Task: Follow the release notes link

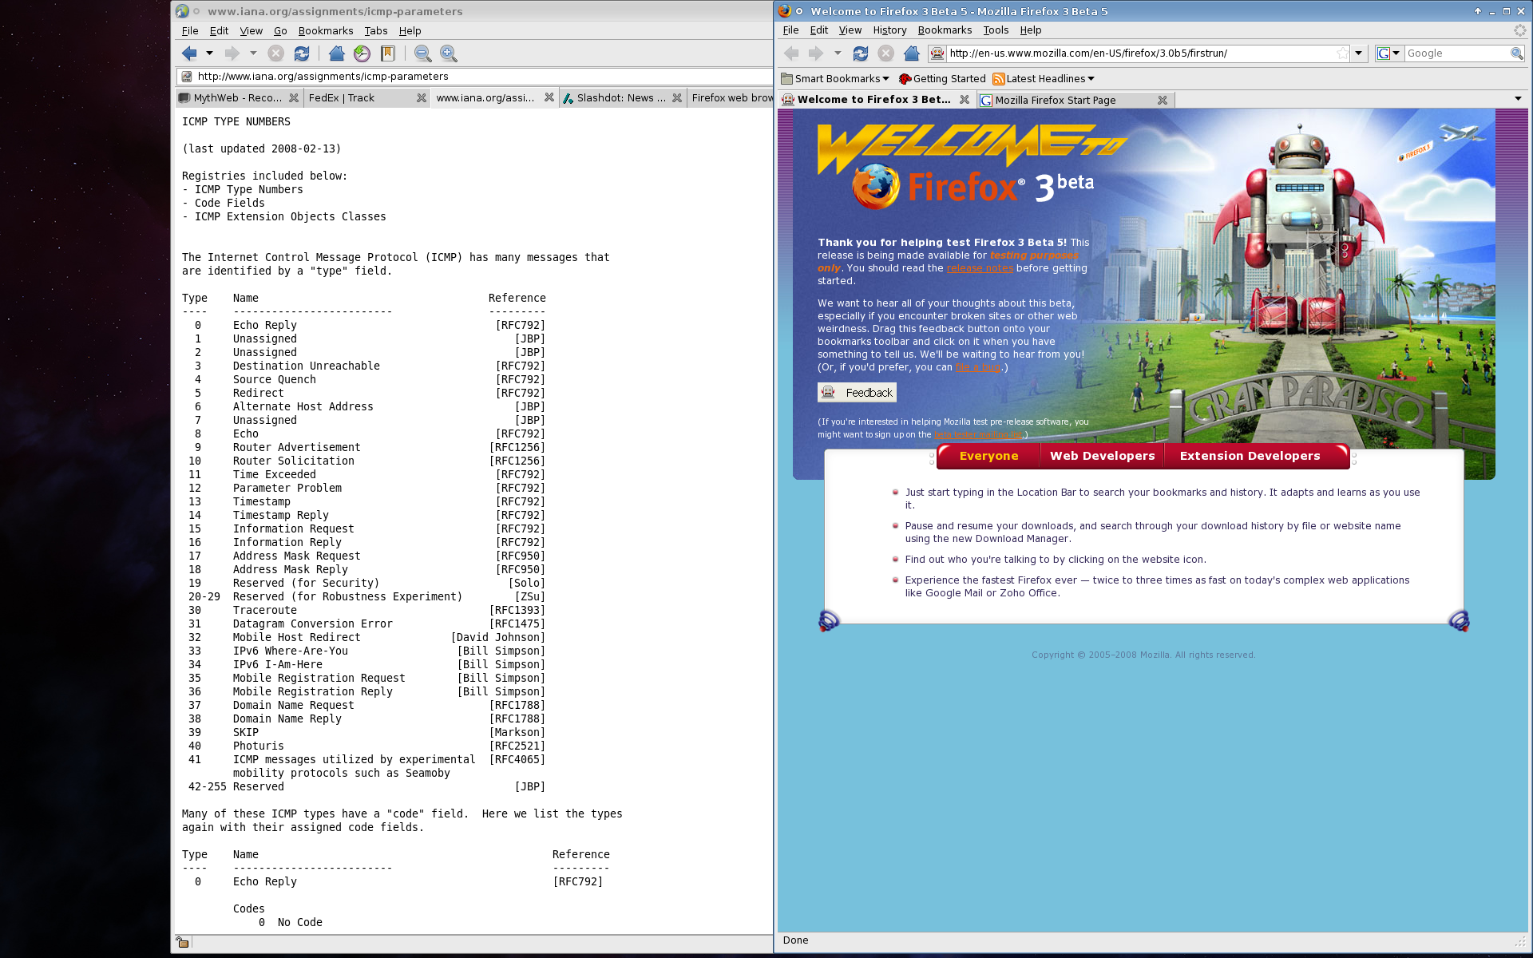Action: pos(980,268)
